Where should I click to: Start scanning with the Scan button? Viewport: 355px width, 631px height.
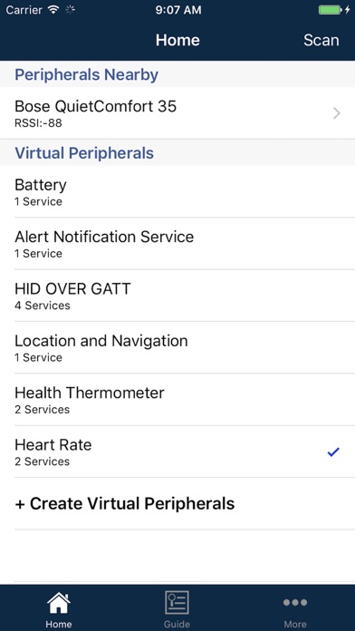point(321,40)
